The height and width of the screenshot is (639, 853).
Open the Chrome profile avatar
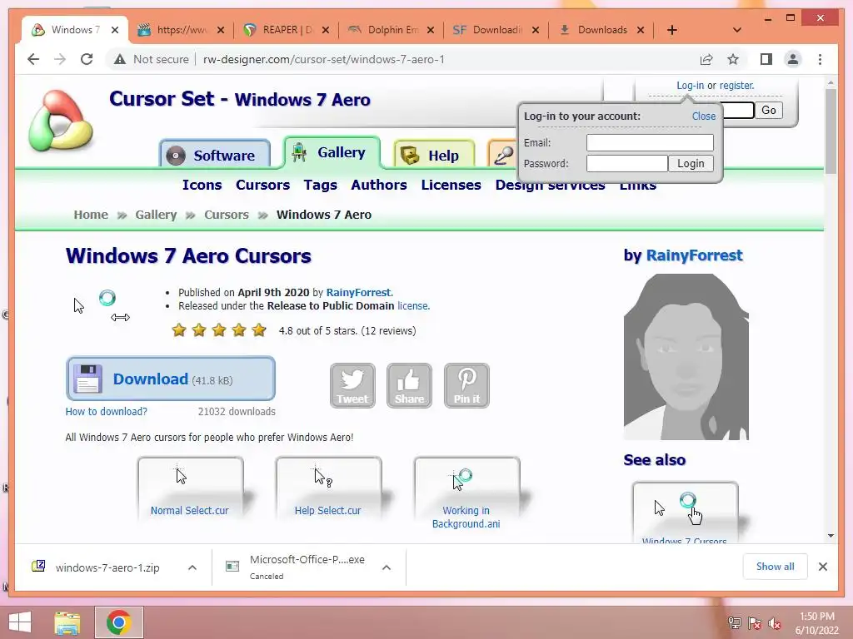click(793, 59)
